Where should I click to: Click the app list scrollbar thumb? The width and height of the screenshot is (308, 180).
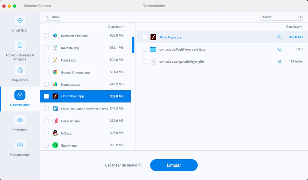click(x=133, y=45)
